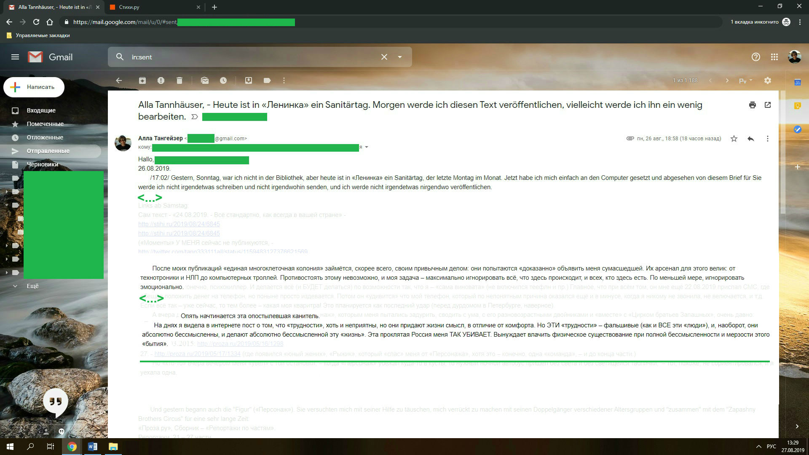The image size is (809, 455).
Task: Open conversation in a new window
Action: (x=768, y=105)
